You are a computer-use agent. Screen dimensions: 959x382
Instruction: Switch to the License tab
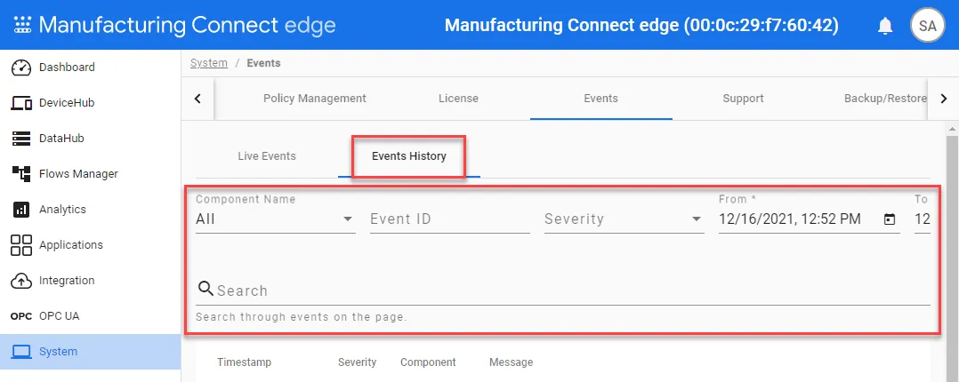pos(458,99)
